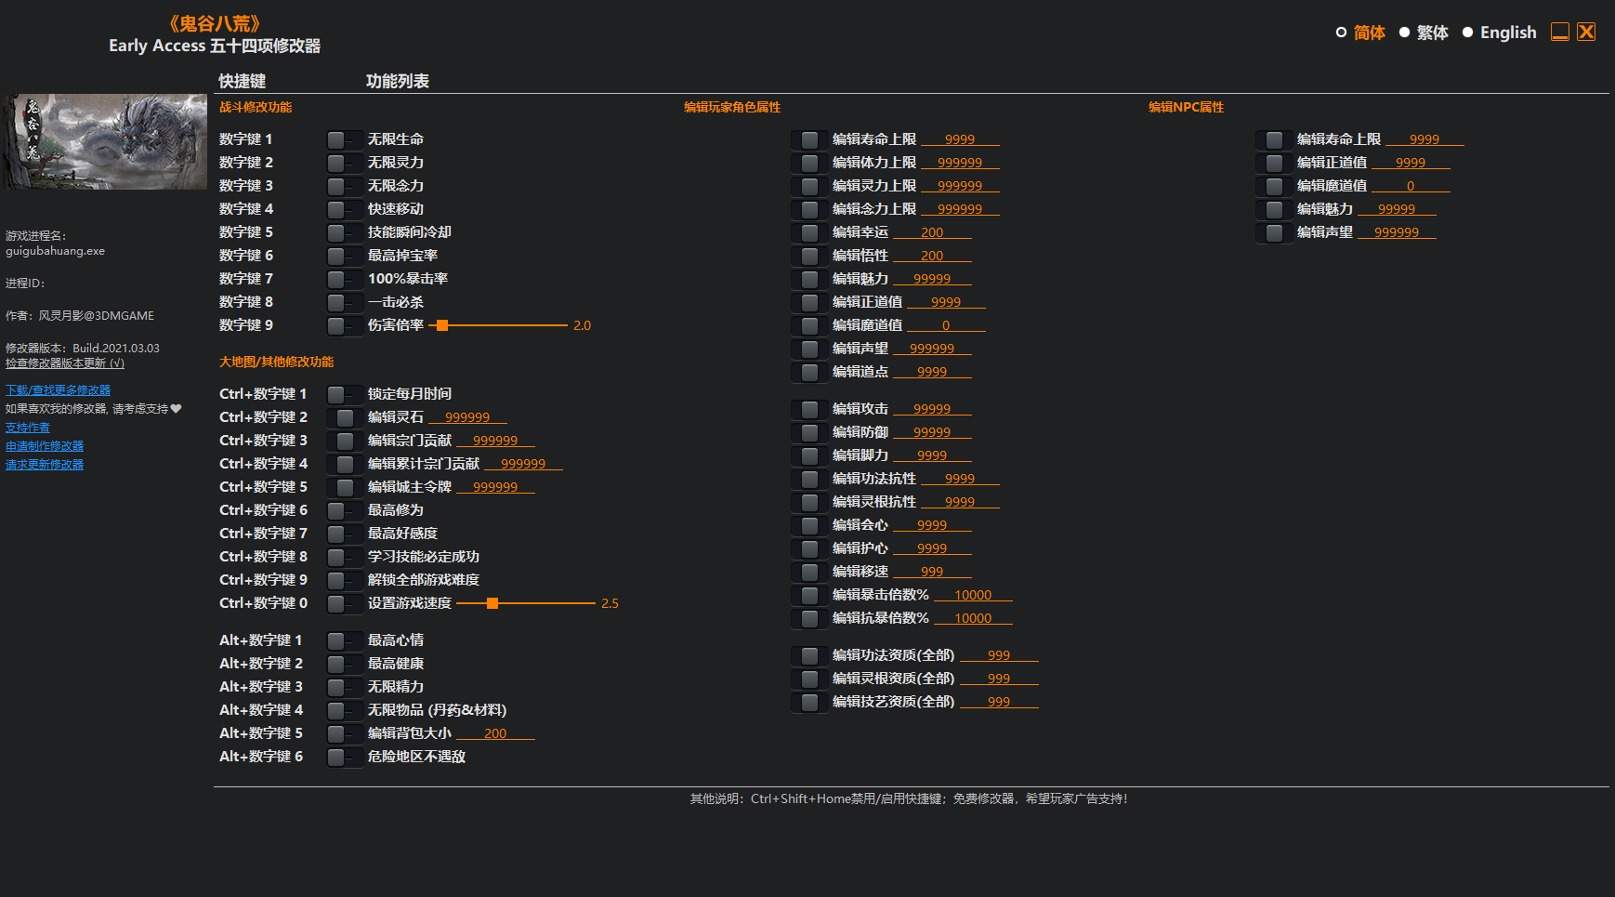1615x897 pixels.
Task: Enable the 无限灵力 toggle
Action: [344, 163]
